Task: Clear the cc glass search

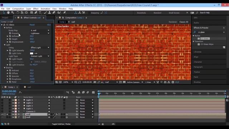Action: point(224,32)
